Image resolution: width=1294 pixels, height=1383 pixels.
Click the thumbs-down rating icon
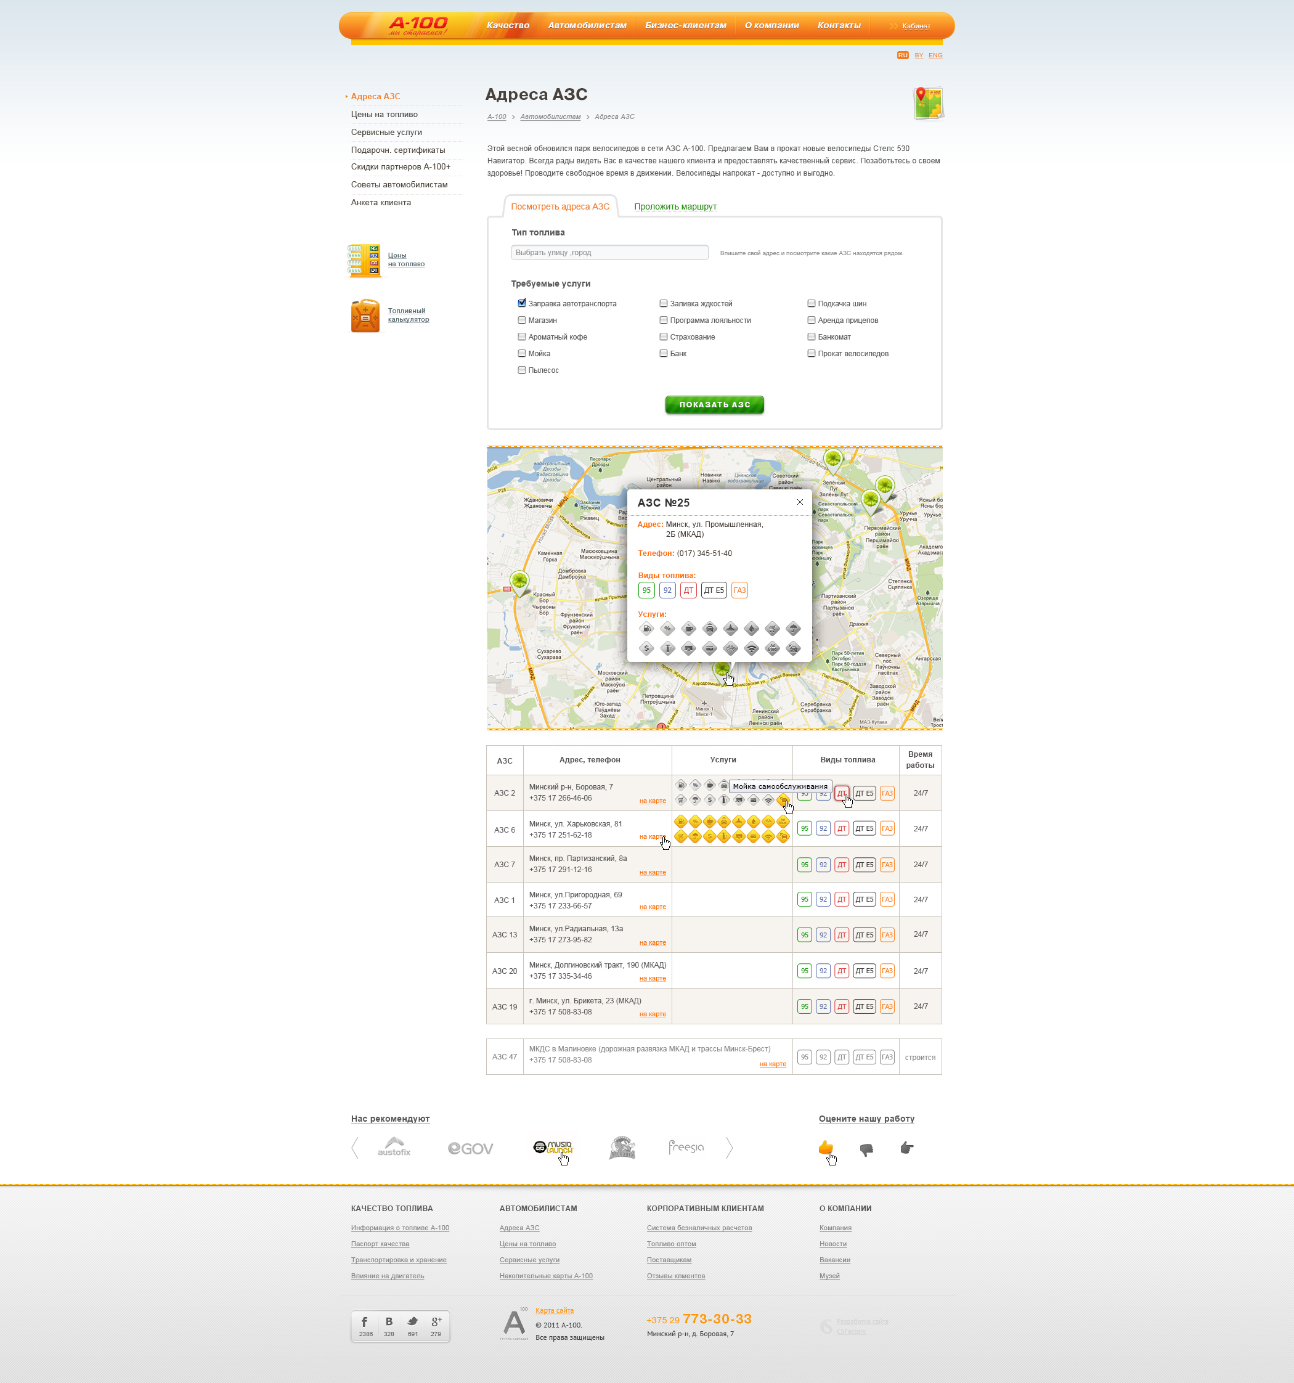[866, 1149]
